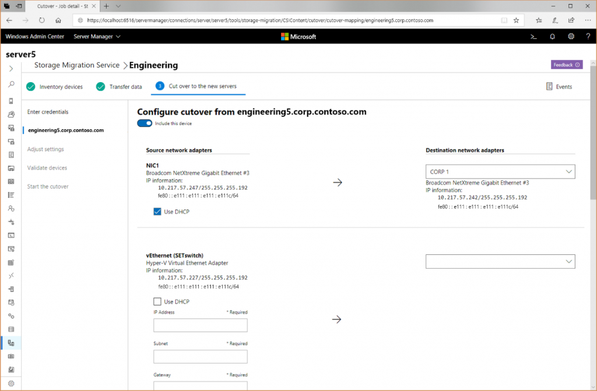Select Start the cutover in left pane
The image size is (597, 391).
coord(48,186)
